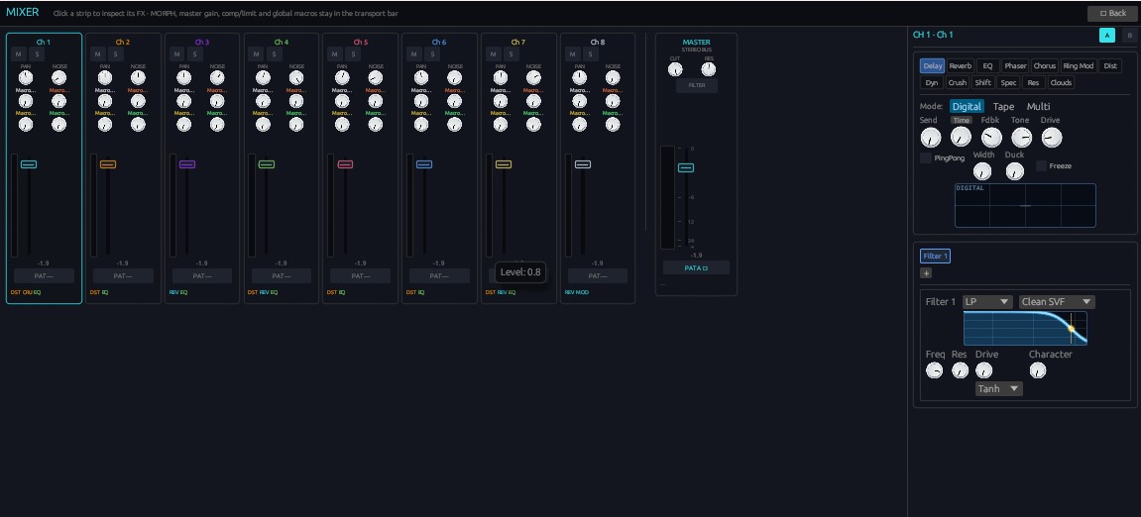The image size is (1141, 517).
Task: Click the Ch 3 purple fader handle
Action: click(x=187, y=164)
